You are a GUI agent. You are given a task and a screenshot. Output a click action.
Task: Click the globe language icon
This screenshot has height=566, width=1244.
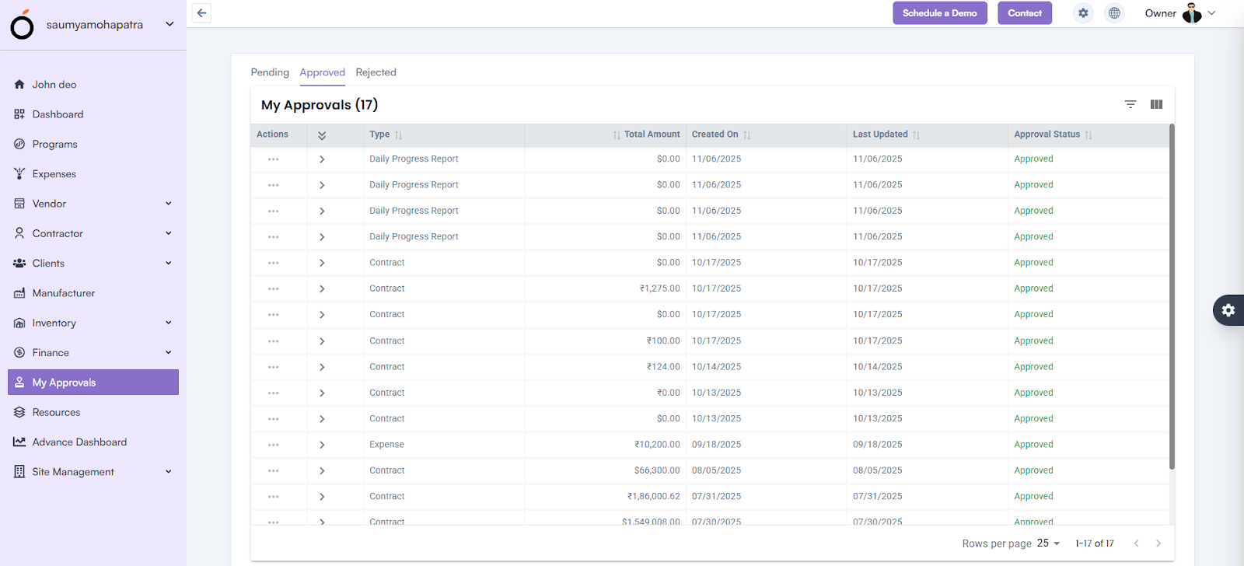[1114, 13]
